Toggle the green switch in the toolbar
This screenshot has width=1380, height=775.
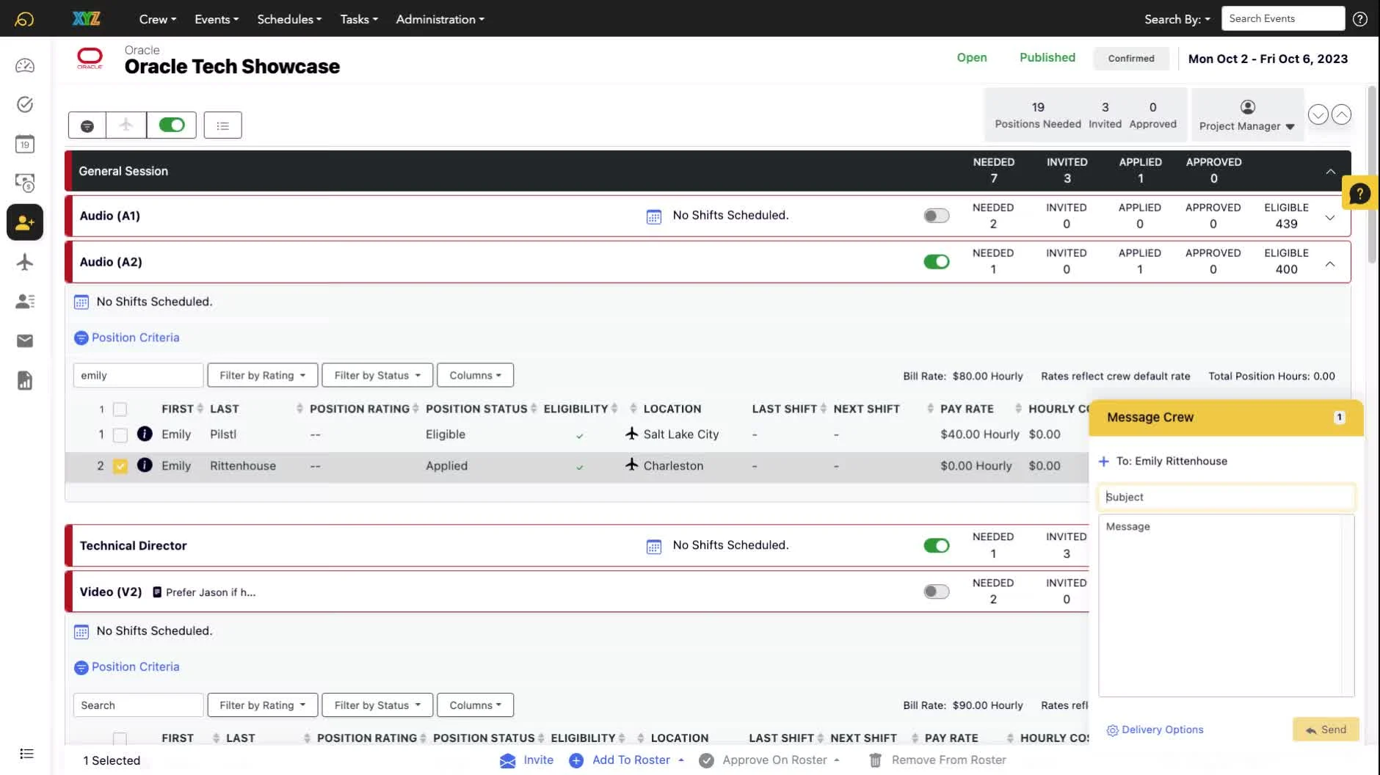point(172,125)
